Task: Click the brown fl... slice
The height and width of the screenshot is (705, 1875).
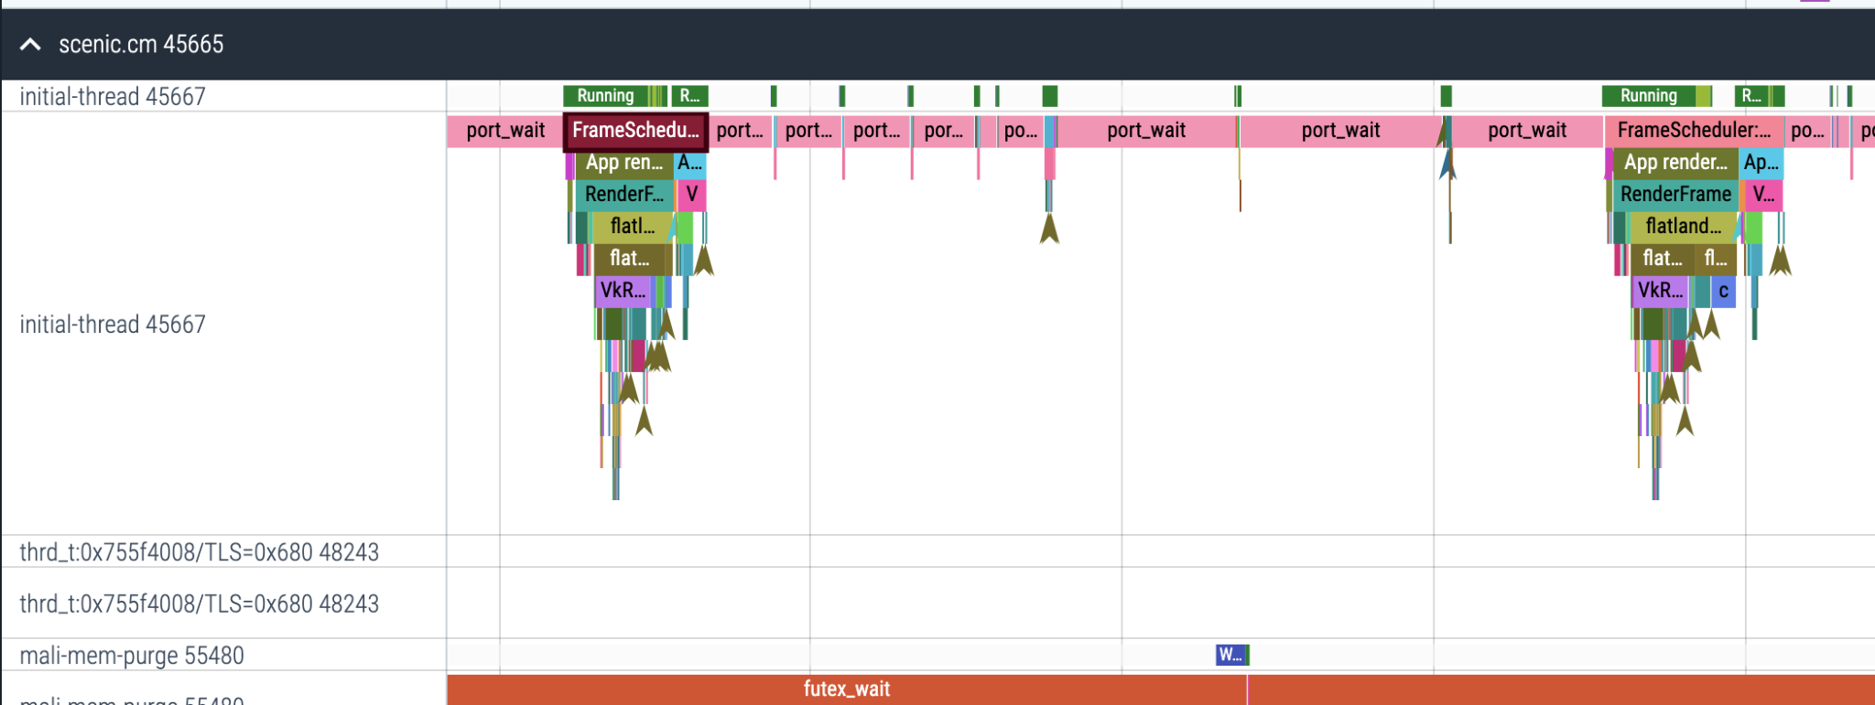Action: click(x=1716, y=259)
